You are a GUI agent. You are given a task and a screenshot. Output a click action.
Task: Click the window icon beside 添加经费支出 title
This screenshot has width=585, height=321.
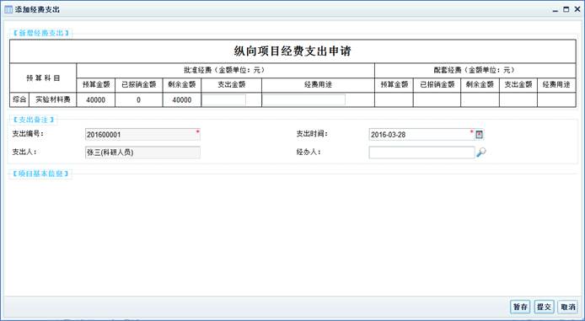click(x=8, y=10)
